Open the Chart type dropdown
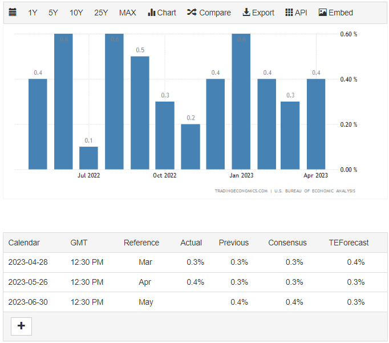Image resolution: width=389 pixels, height=343 pixels. [162, 13]
